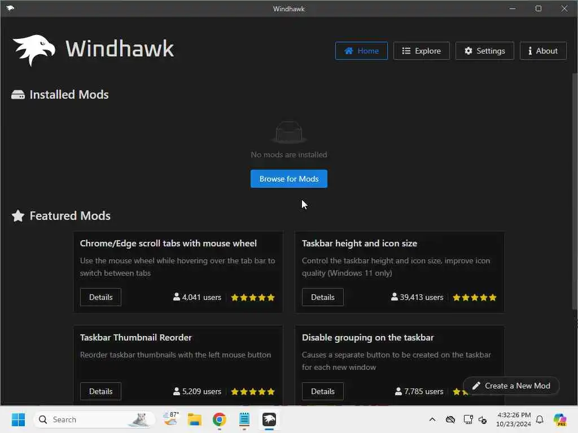
Task: Click the 'No mods are installed' text
Action: (x=288, y=154)
